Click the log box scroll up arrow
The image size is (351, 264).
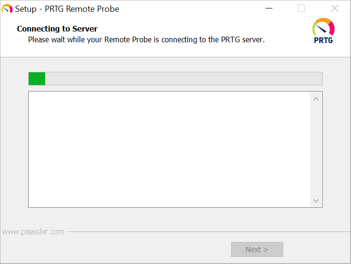316,99
